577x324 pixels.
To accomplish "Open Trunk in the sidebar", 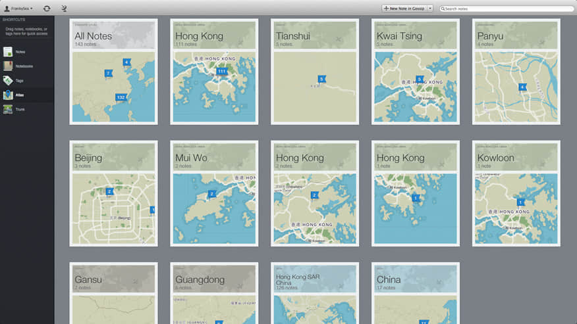I will [x=20, y=110].
